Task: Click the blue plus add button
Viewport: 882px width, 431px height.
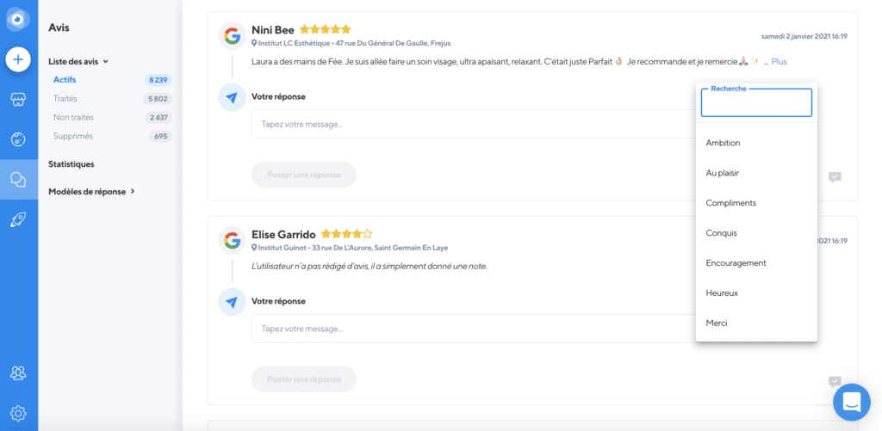Action: [x=19, y=59]
